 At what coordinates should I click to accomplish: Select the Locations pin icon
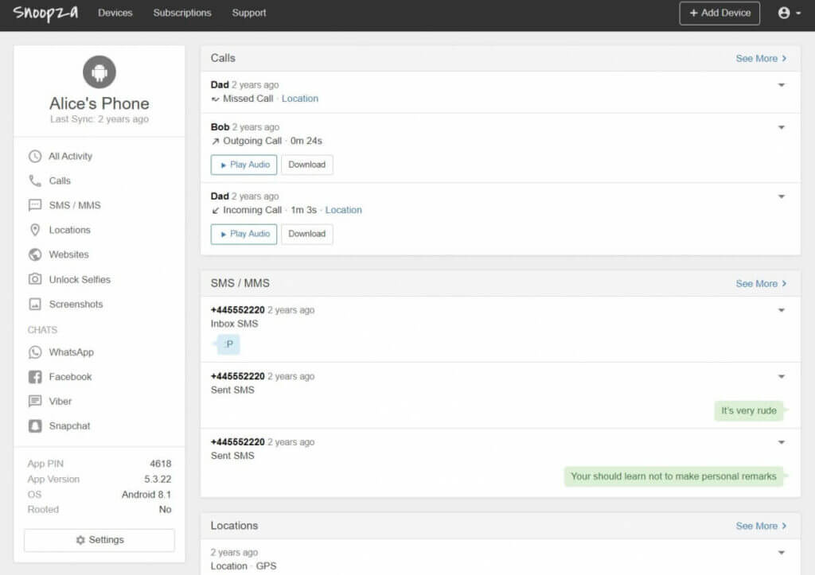[x=35, y=230]
